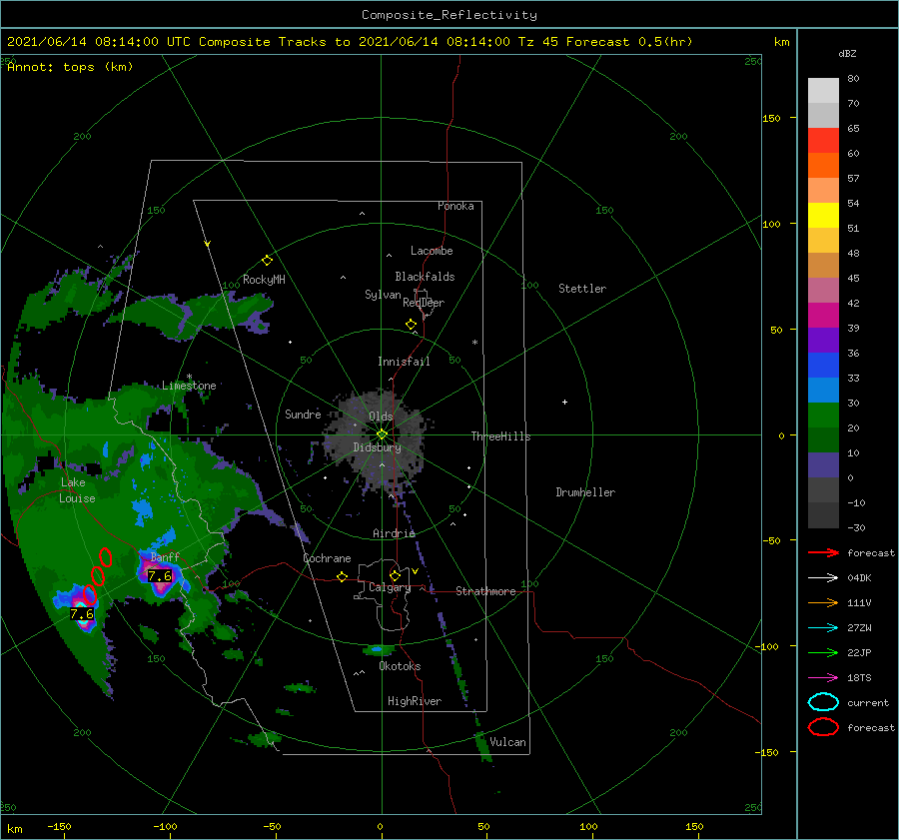Screen dimensions: 899x840
Task: Click the magenta 18TS arrow legend icon
Action: 823,678
